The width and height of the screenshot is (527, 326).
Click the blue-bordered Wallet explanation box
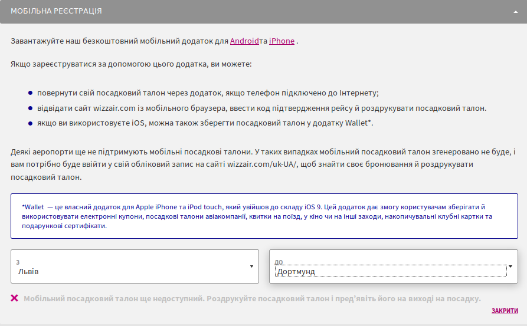pyautogui.click(x=264, y=216)
